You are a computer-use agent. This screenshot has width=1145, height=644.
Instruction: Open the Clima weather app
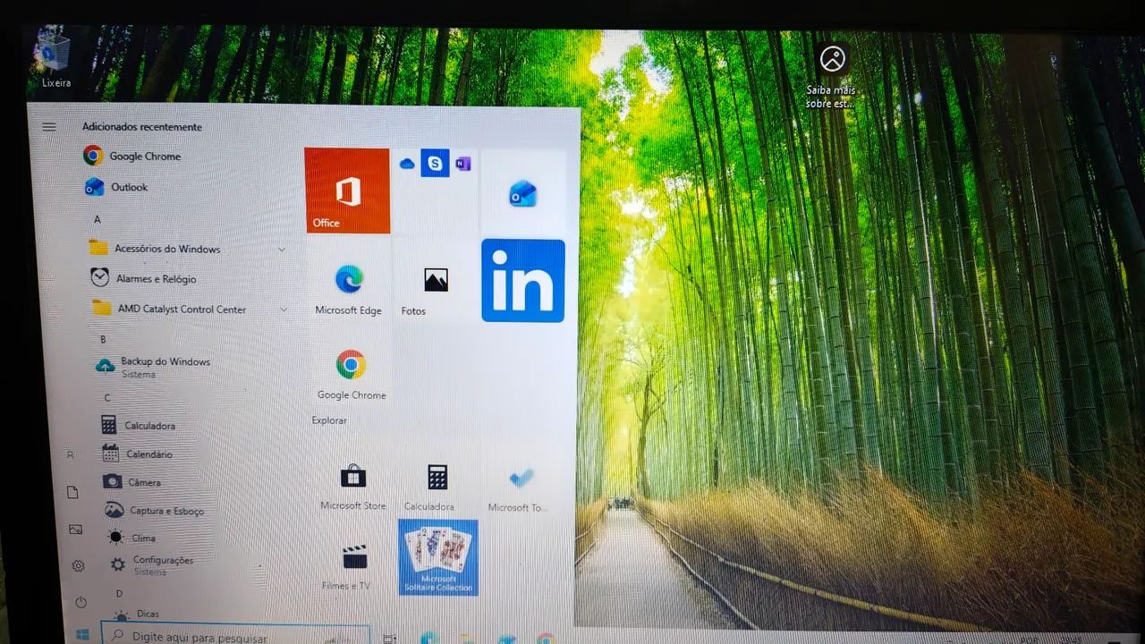[131, 538]
